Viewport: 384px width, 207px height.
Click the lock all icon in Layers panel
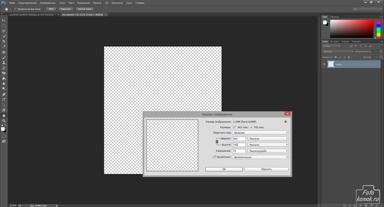(349, 57)
